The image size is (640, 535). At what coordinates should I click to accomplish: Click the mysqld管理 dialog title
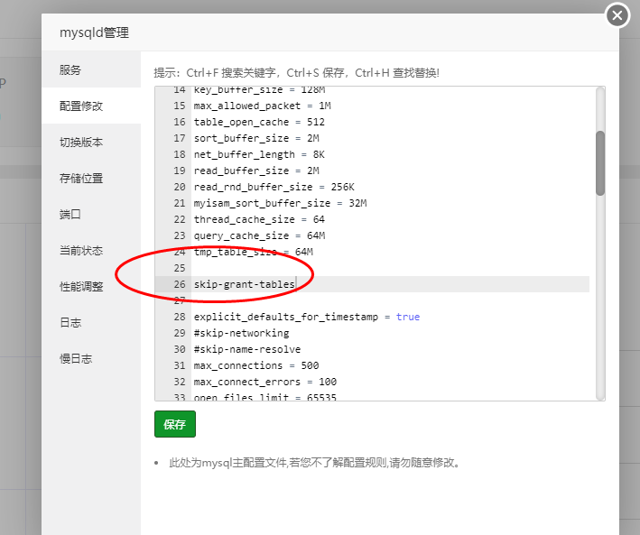click(94, 32)
